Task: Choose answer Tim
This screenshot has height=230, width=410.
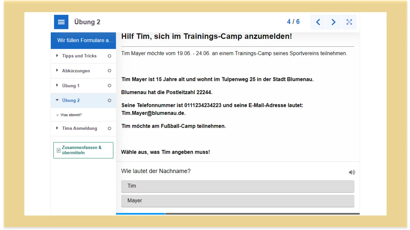Action: coord(237,186)
